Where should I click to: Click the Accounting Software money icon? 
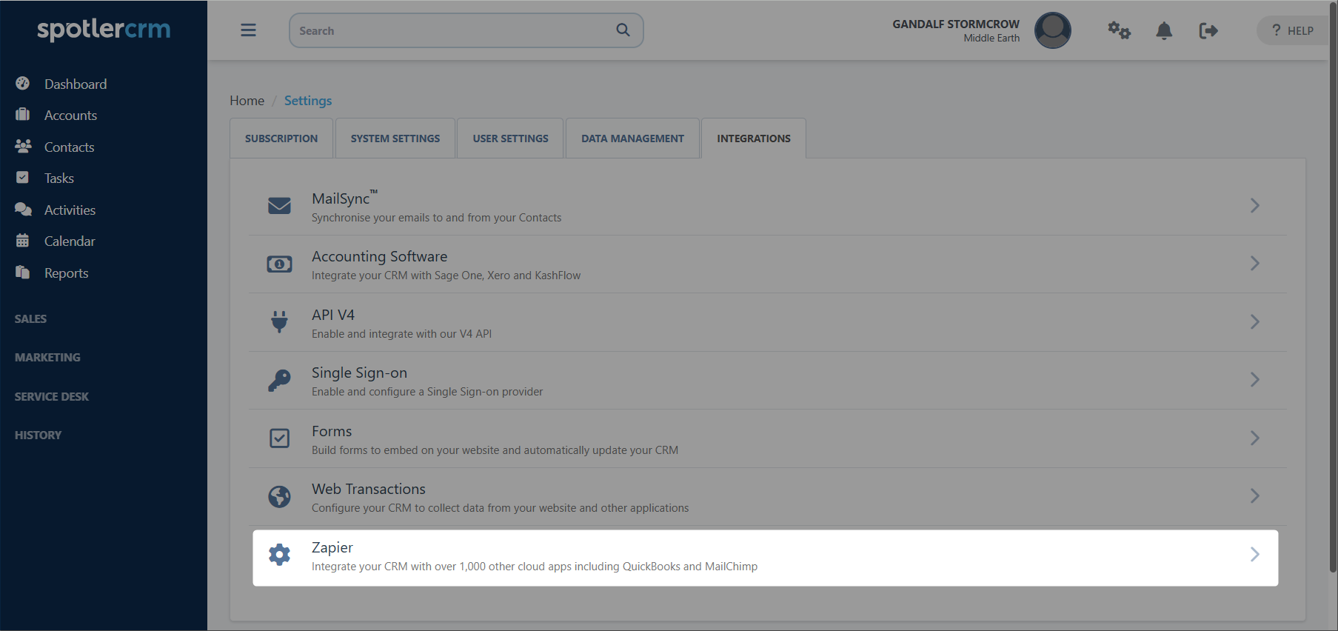click(279, 264)
